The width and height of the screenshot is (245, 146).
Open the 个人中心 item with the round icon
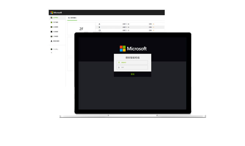point(54,49)
